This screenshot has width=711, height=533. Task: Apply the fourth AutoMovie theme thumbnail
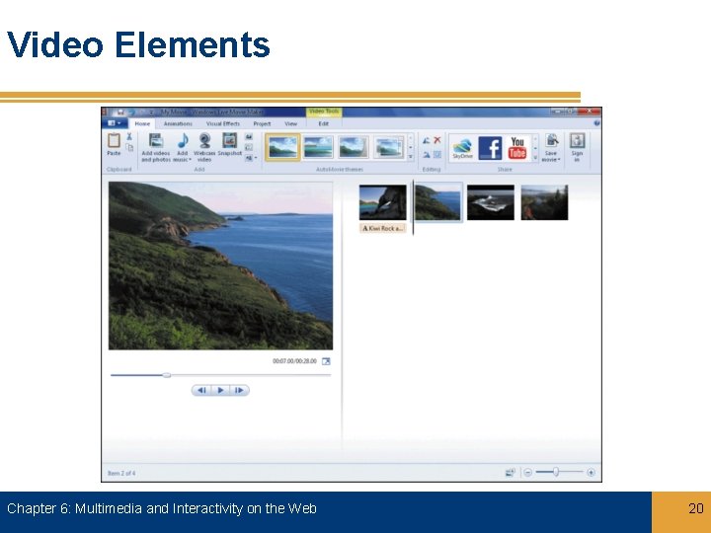[389, 147]
